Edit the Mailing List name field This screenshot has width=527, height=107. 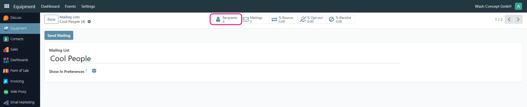(x=225, y=59)
